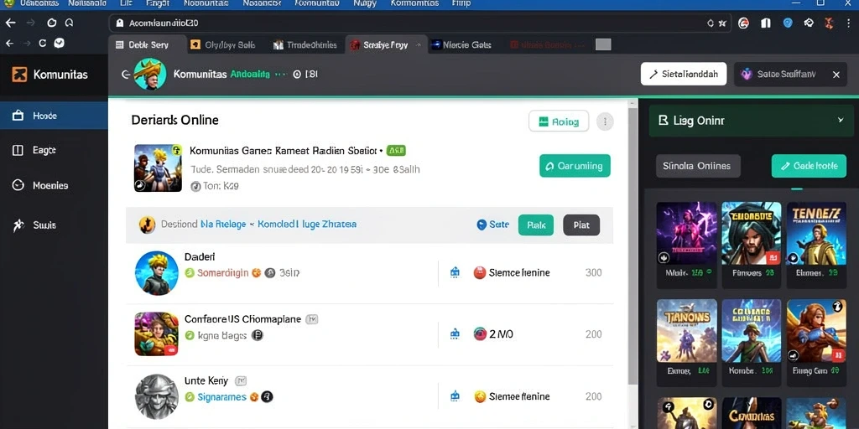The height and width of the screenshot is (429, 859).
Task: Expand the Liag Oninr dropdown chevron
Action: [x=841, y=121]
